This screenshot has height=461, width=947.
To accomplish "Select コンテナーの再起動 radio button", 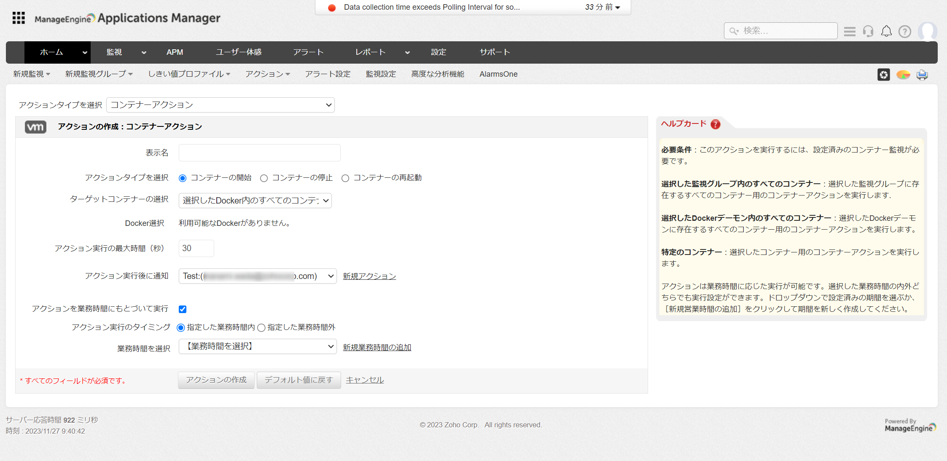I will coord(345,178).
